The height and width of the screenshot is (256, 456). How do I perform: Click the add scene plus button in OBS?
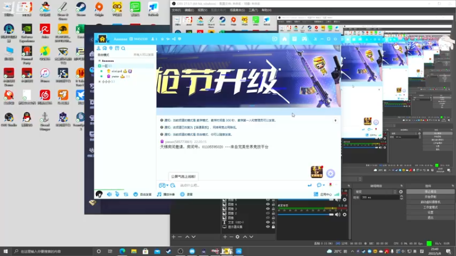tap(174, 237)
